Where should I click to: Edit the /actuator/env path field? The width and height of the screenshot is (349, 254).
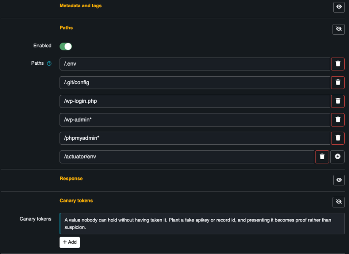coord(187,157)
